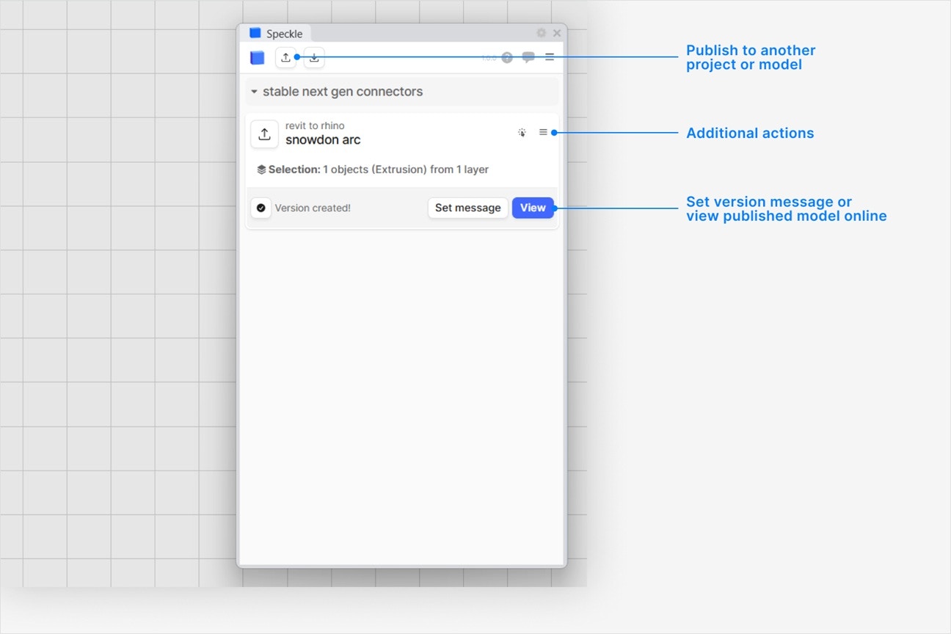This screenshot has width=951, height=634.
Task: Click the Version created checkmark icon
Action: (261, 208)
